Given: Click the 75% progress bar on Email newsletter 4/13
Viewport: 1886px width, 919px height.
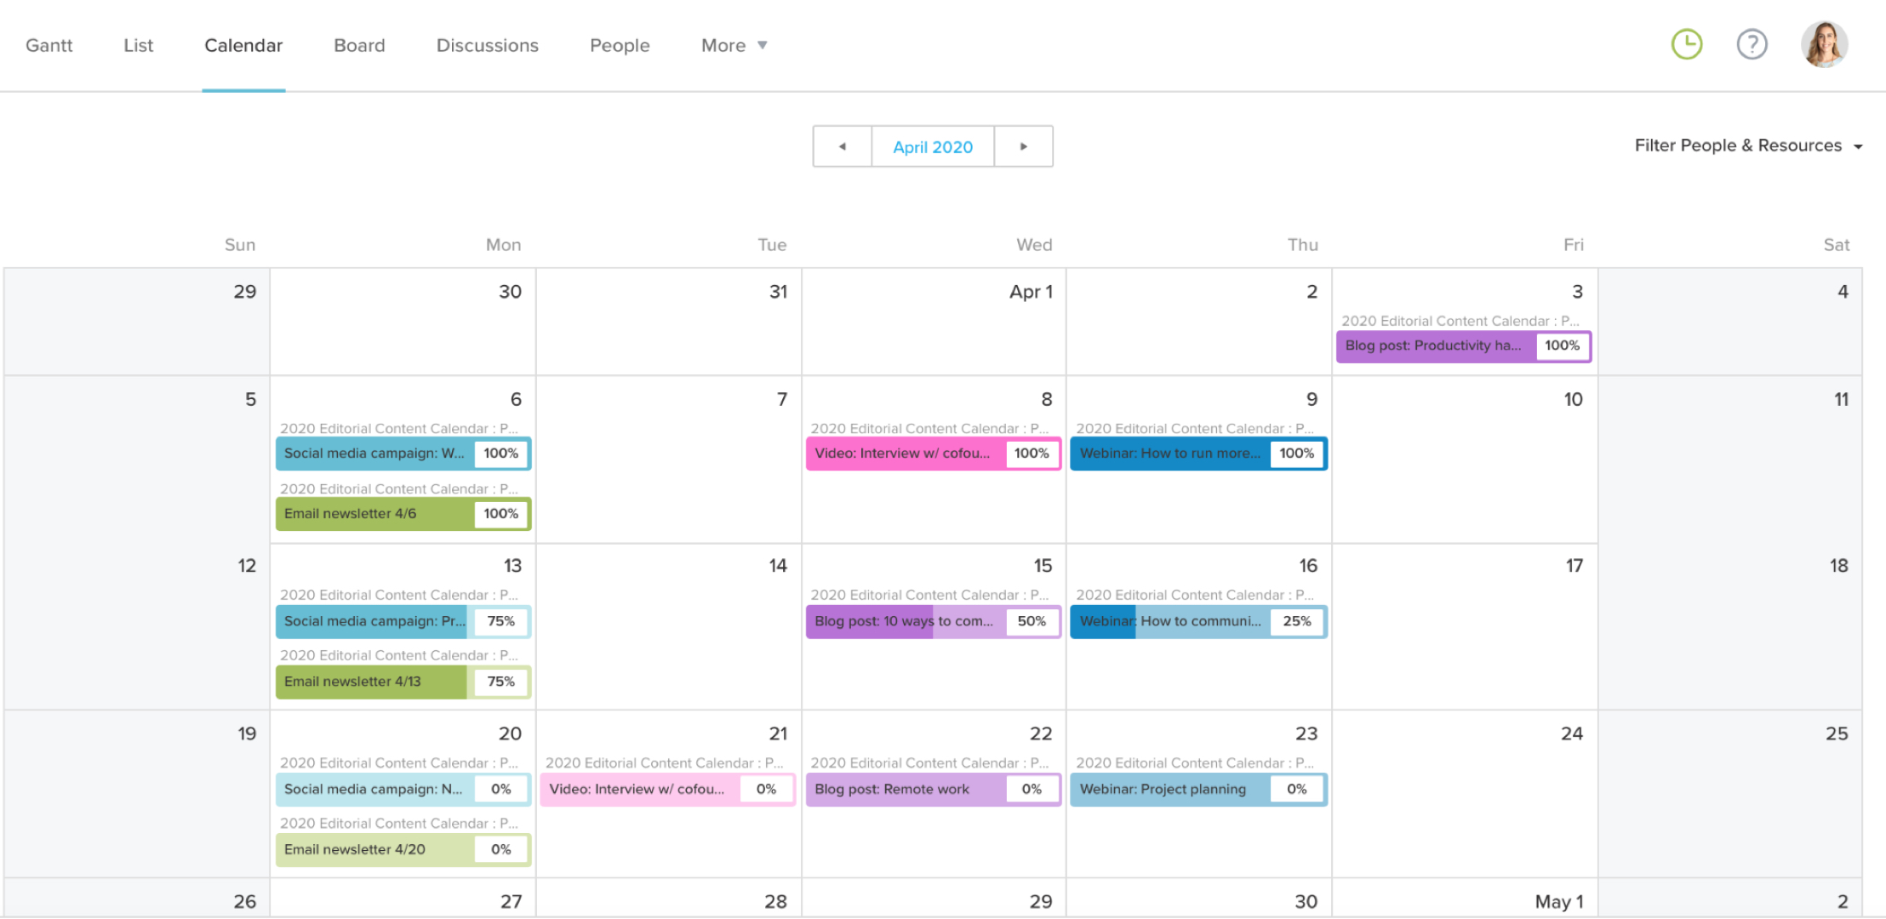Looking at the screenshot, I should pyautogui.click(x=501, y=681).
